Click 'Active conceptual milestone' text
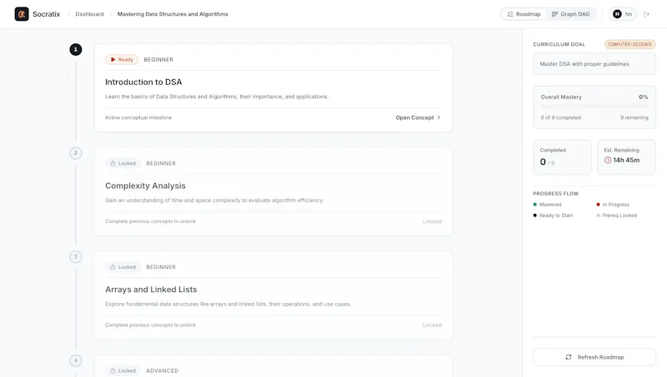The height and width of the screenshot is (377, 667). pos(138,117)
